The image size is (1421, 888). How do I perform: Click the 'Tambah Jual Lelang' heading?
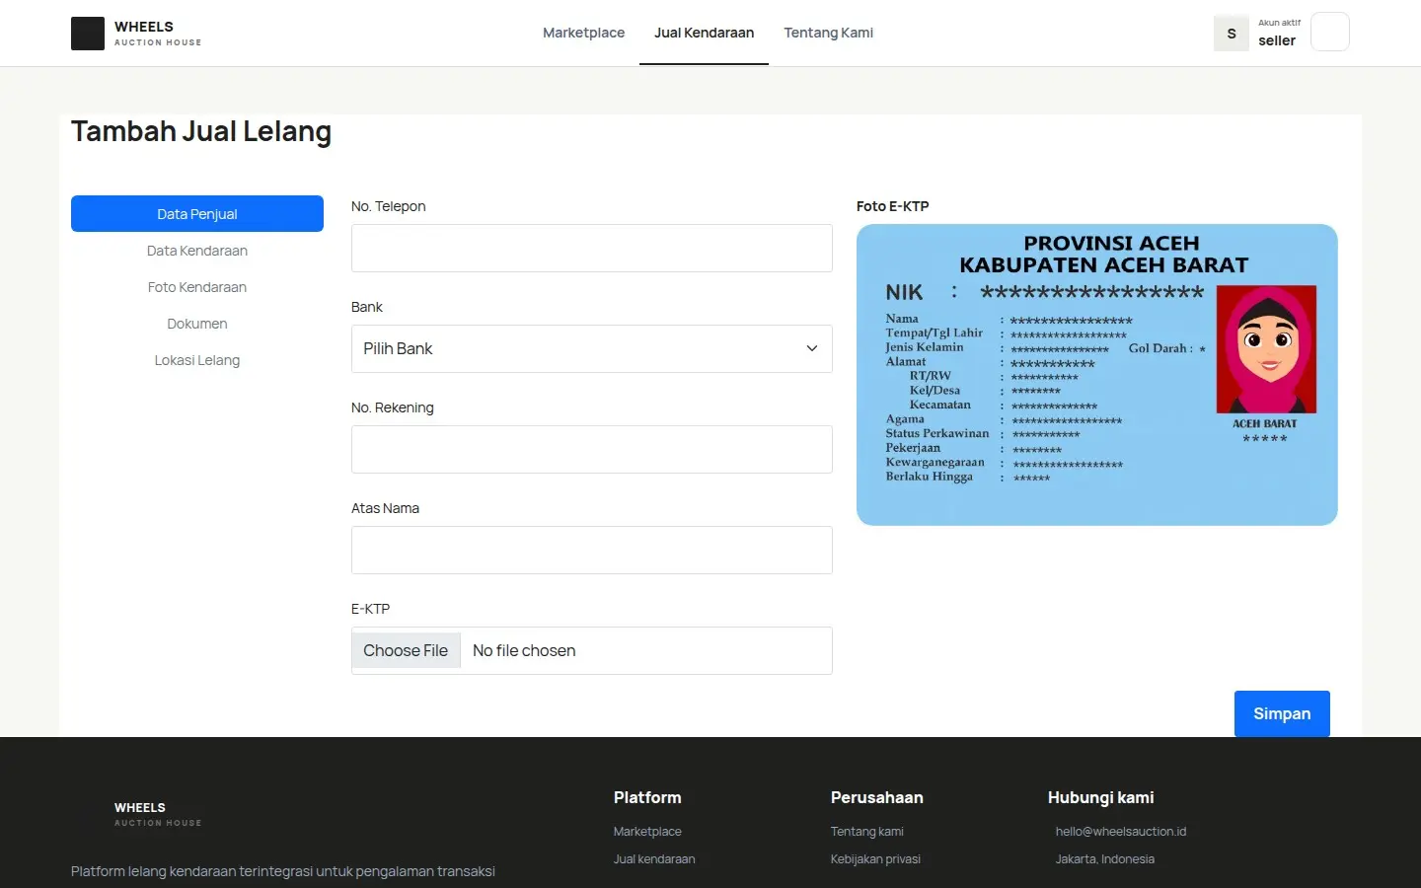pos(201,131)
